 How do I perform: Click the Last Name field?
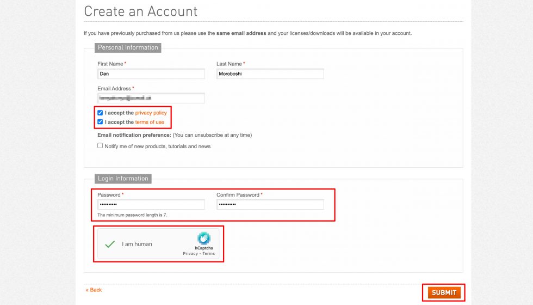[270, 74]
